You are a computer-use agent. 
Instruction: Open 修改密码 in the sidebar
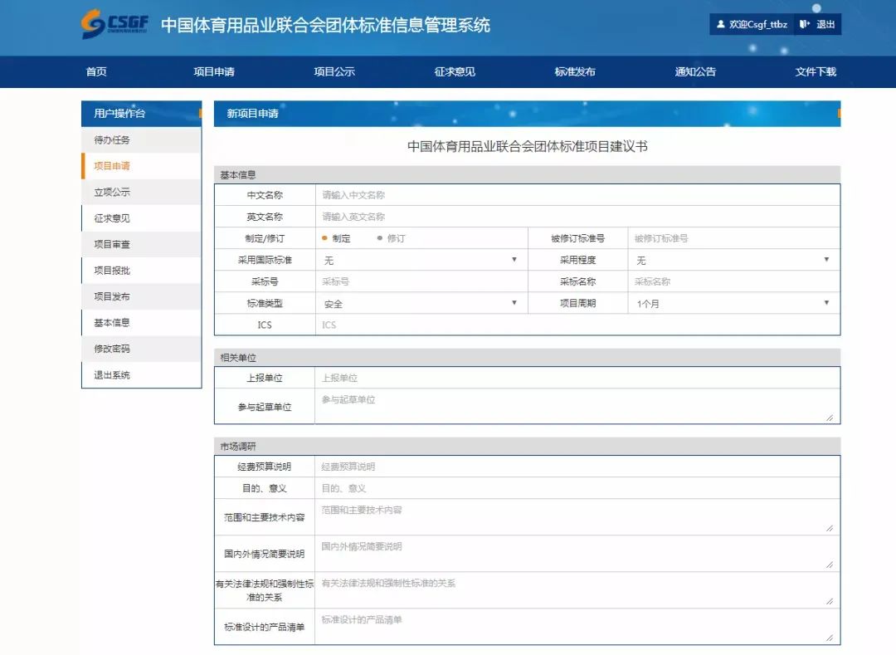tap(142, 349)
